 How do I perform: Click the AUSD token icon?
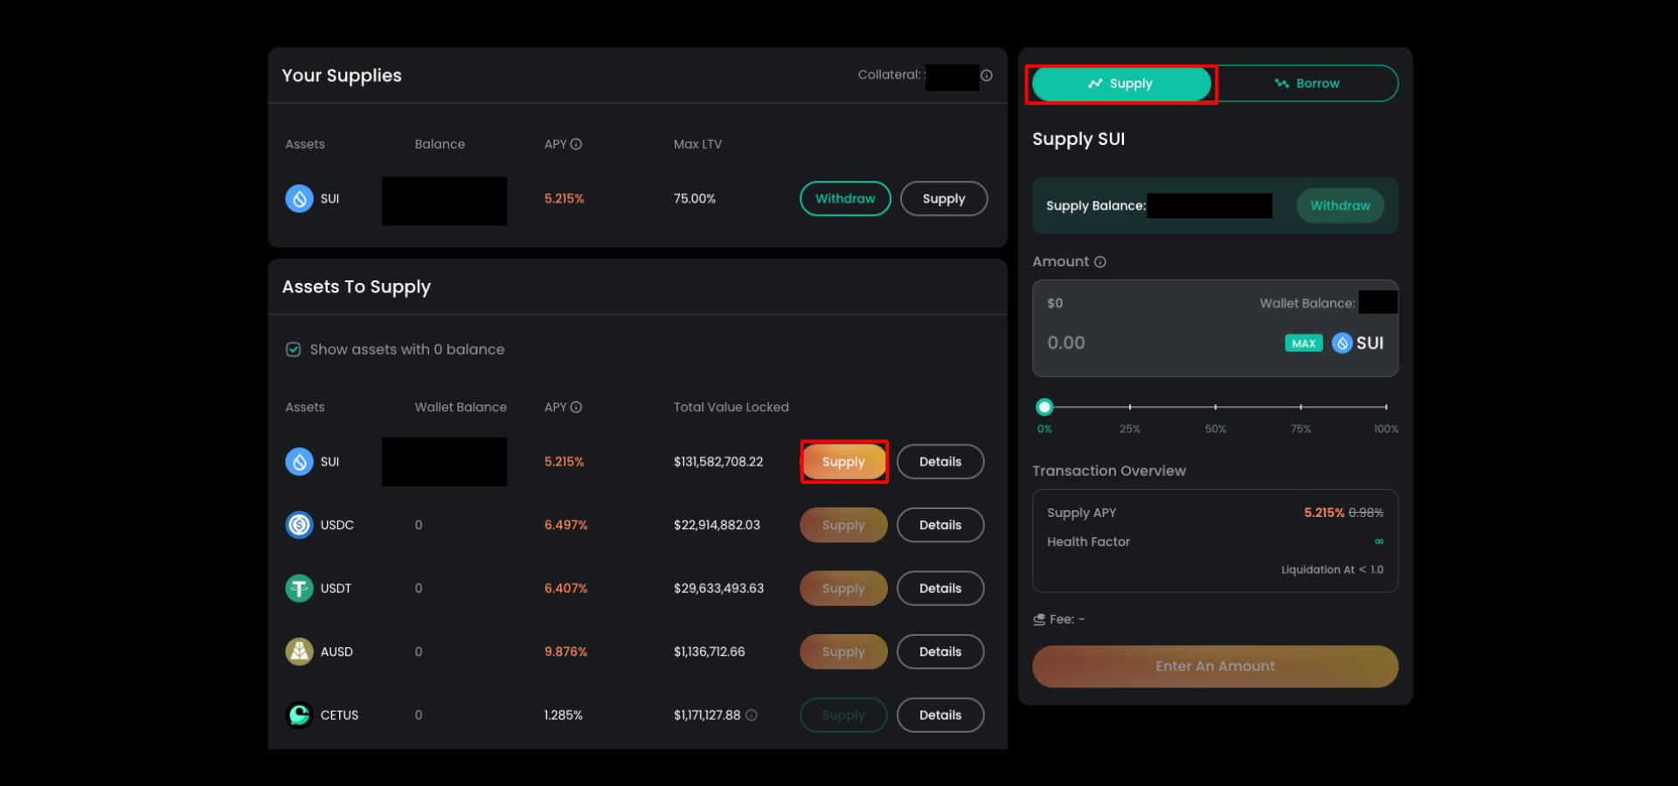click(299, 652)
